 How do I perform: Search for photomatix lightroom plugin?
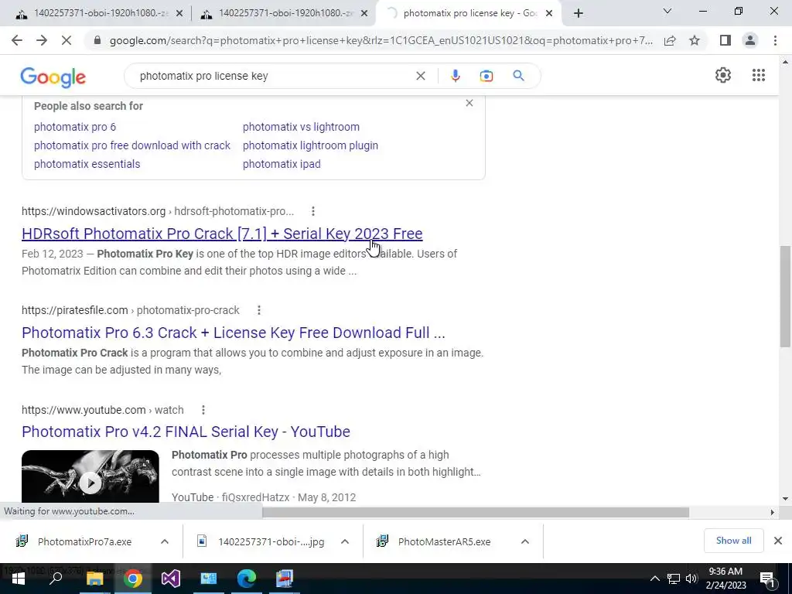click(x=310, y=145)
